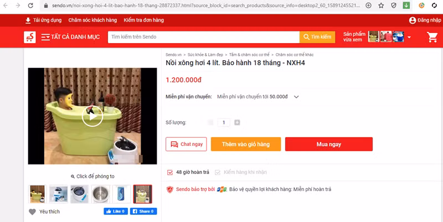Play the product video
The image size is (443, 222).
[92, 116]
